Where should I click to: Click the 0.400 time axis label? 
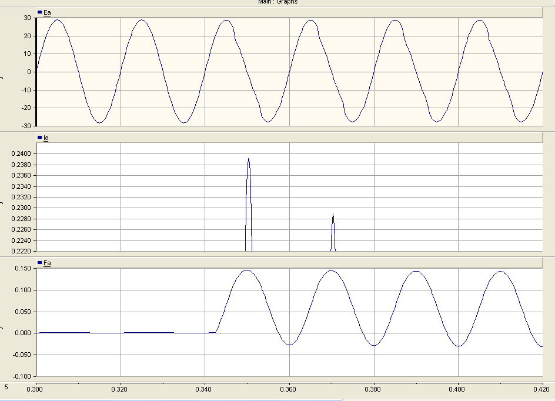457,389
